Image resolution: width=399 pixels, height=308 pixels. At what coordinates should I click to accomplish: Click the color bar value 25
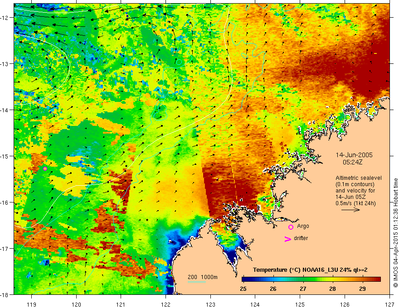pyautogui.click(x=243, y=289)
